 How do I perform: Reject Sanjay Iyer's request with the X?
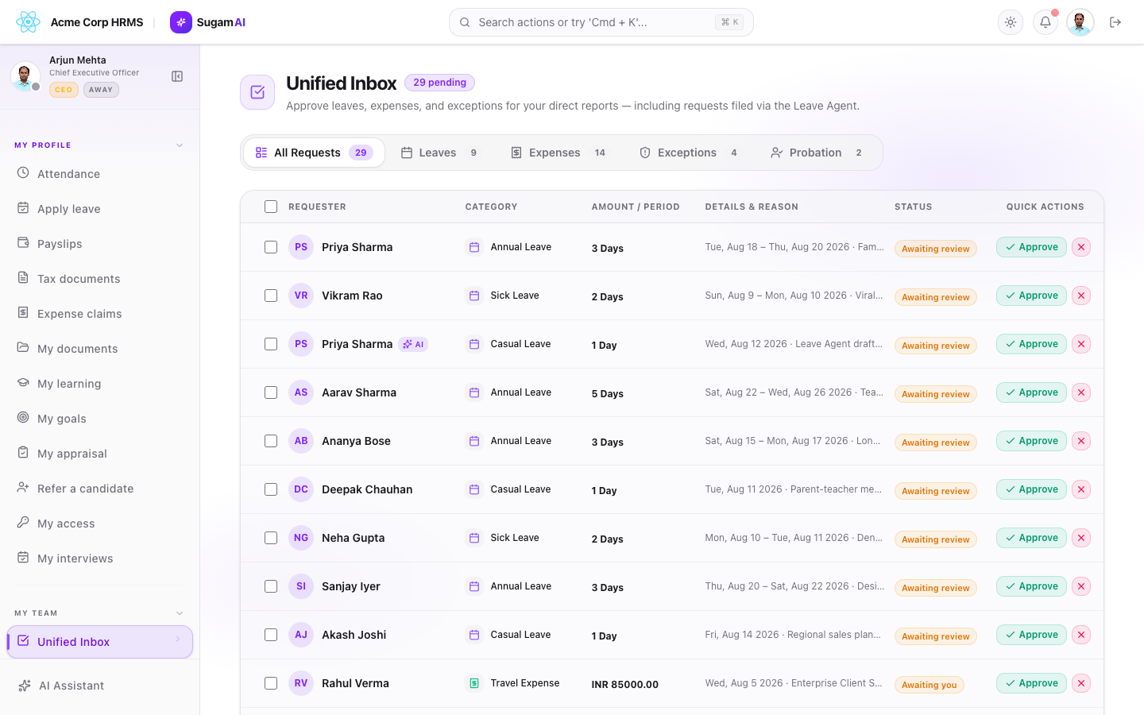coord(1081,586)
